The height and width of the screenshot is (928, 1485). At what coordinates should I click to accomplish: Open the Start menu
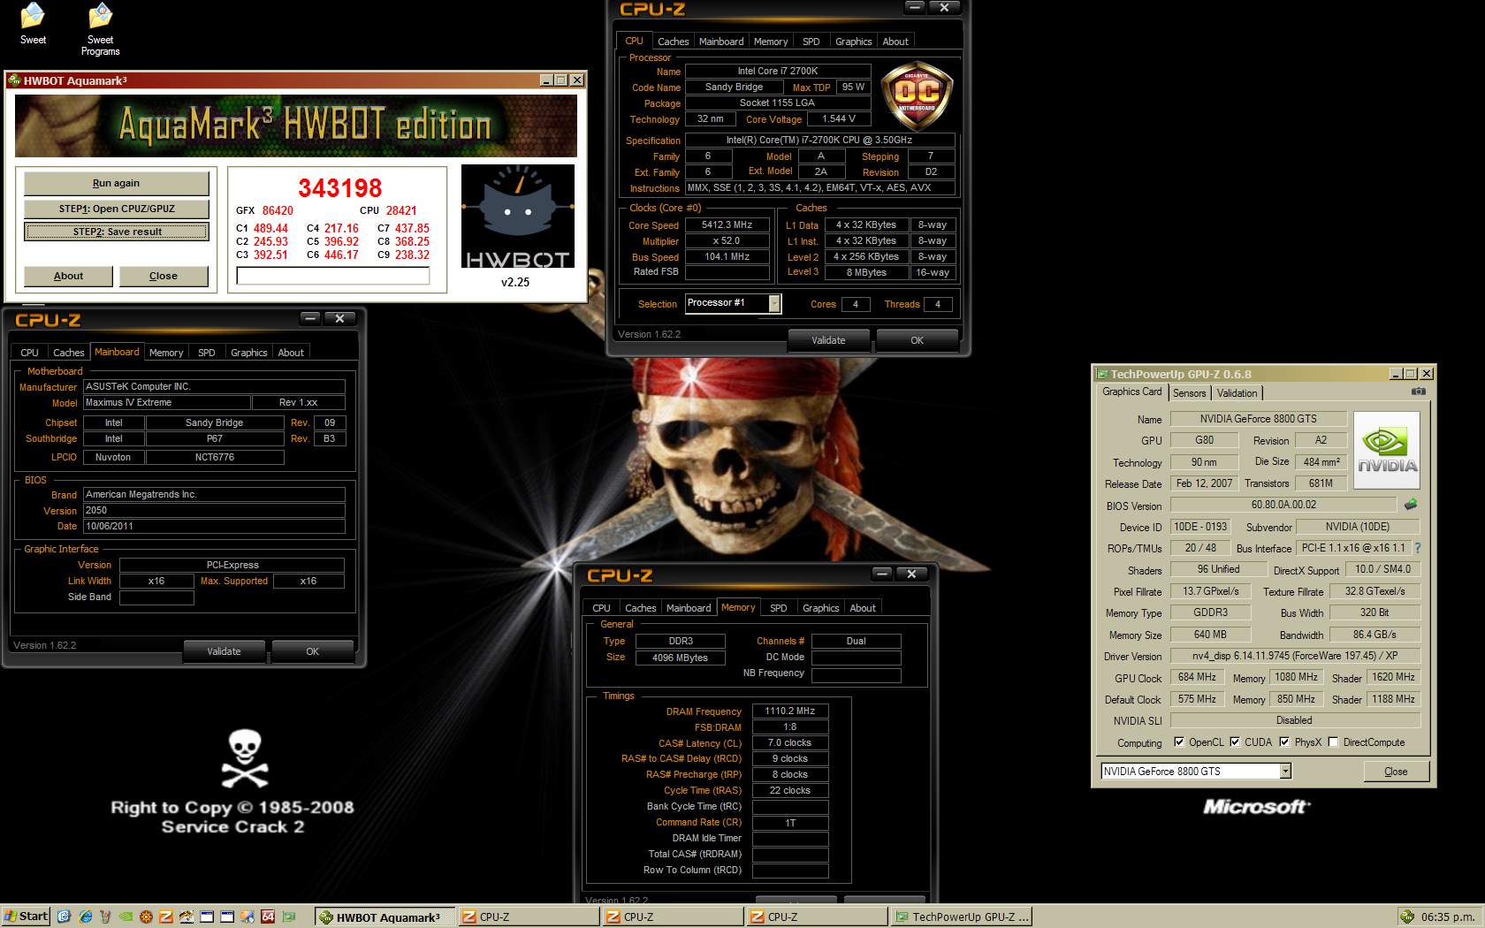tap(26, 917)
